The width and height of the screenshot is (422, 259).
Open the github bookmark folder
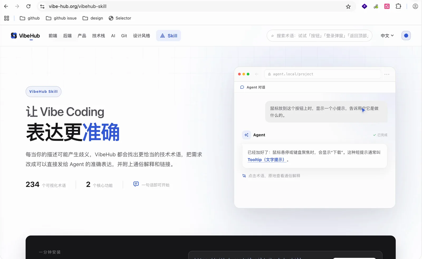click(x=30, y=18)
